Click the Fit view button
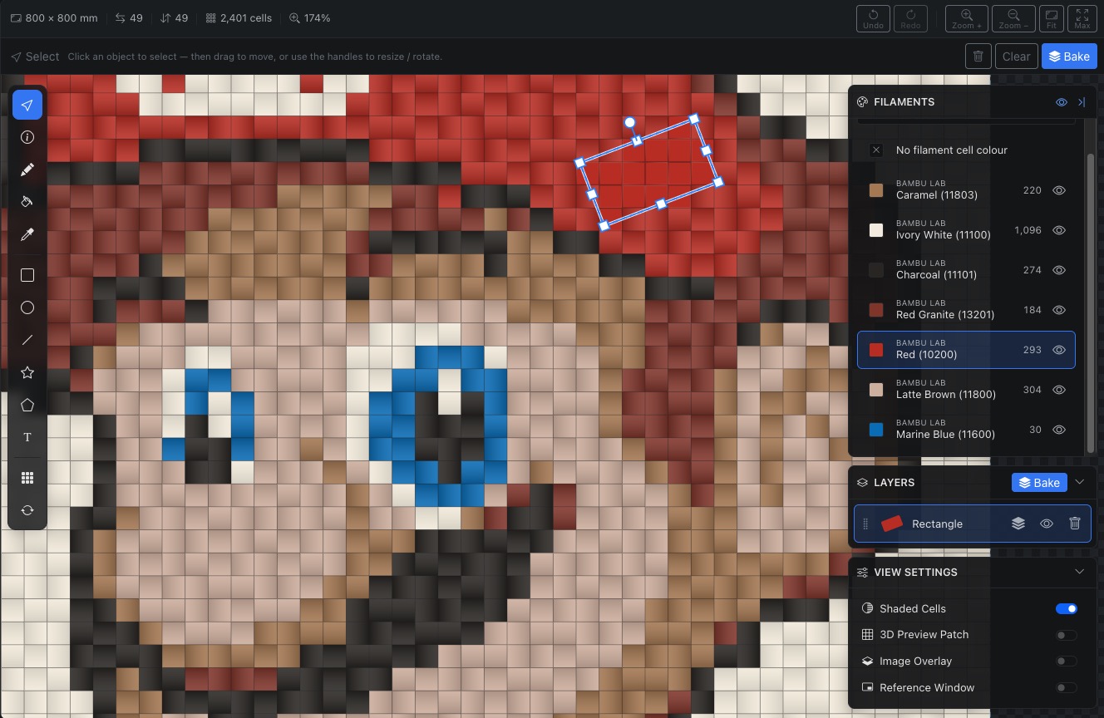The width and height of the screenshot is (1104, 718). coord(1052,19)
